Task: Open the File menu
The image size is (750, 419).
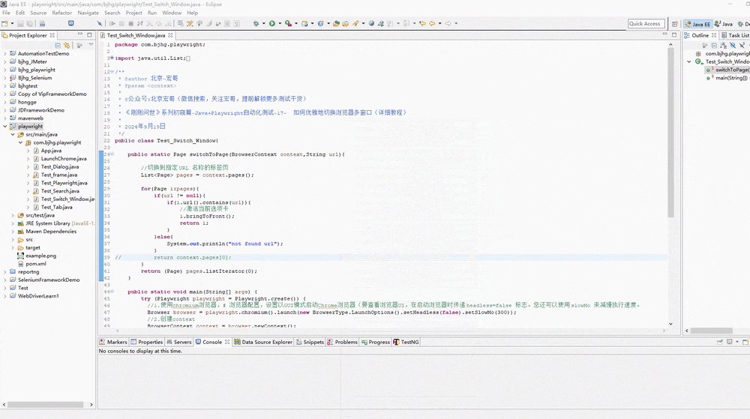Action: 6,13
